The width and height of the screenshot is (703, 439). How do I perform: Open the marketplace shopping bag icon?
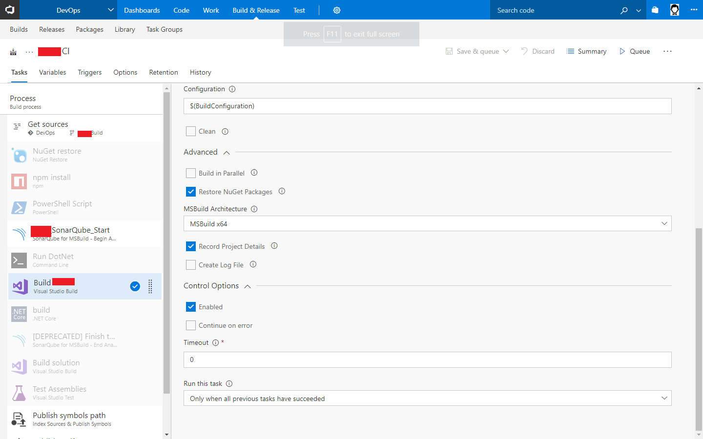(655, 10)
